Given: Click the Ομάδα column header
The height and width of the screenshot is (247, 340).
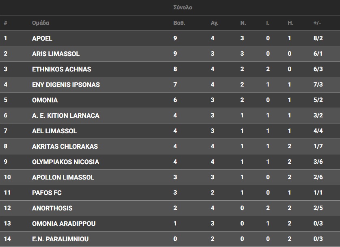Looking at the screenshot, I should pyautogui.click(x=41, y=23).
